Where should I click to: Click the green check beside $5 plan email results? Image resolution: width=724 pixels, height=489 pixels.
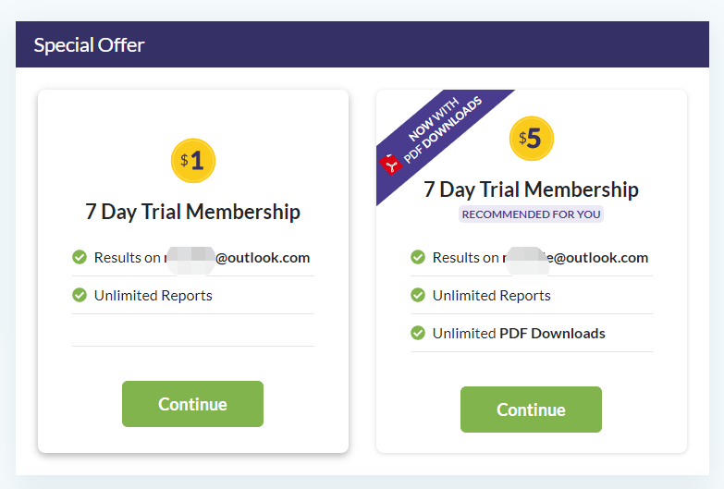pos(418,257)
